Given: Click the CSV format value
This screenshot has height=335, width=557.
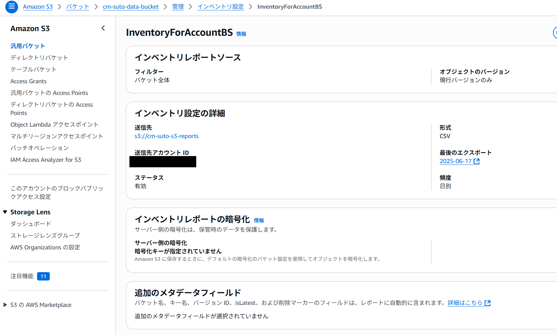Looking at the screenshot, I should [x=445, y=136].
